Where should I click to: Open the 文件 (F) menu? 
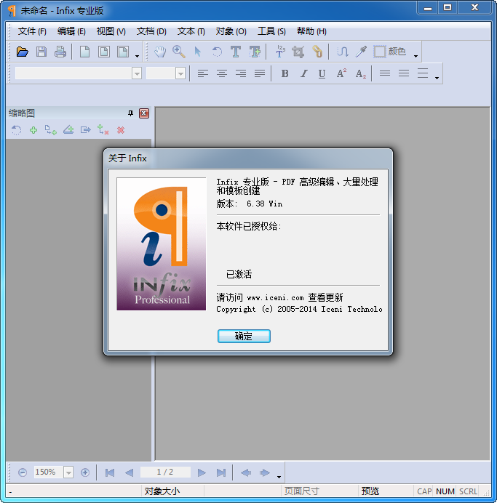point(32,31)
